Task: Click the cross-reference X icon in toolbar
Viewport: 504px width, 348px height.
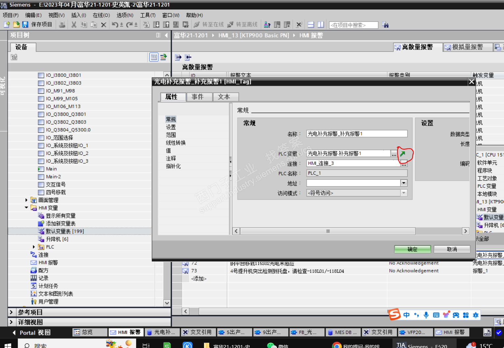Action: (x=299, y=25)
